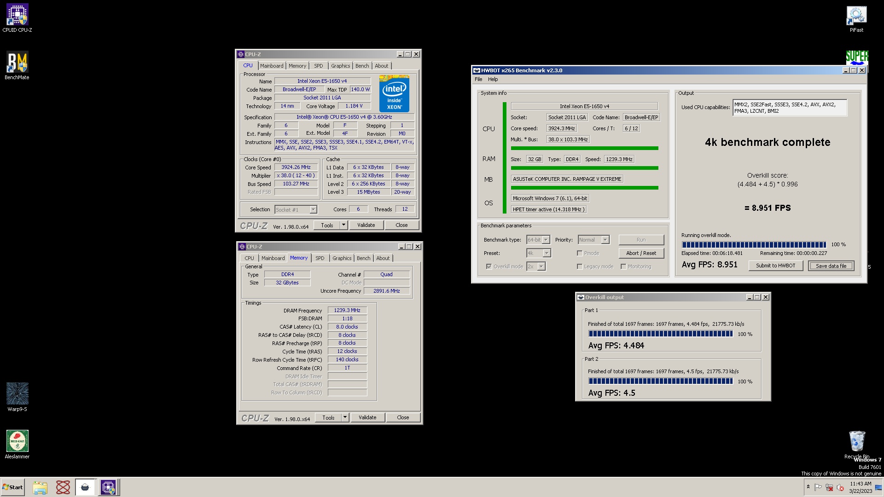Open About tab in Memory CPU-Z window
Viewport: 884px width, 497px height.
[383, 258]
